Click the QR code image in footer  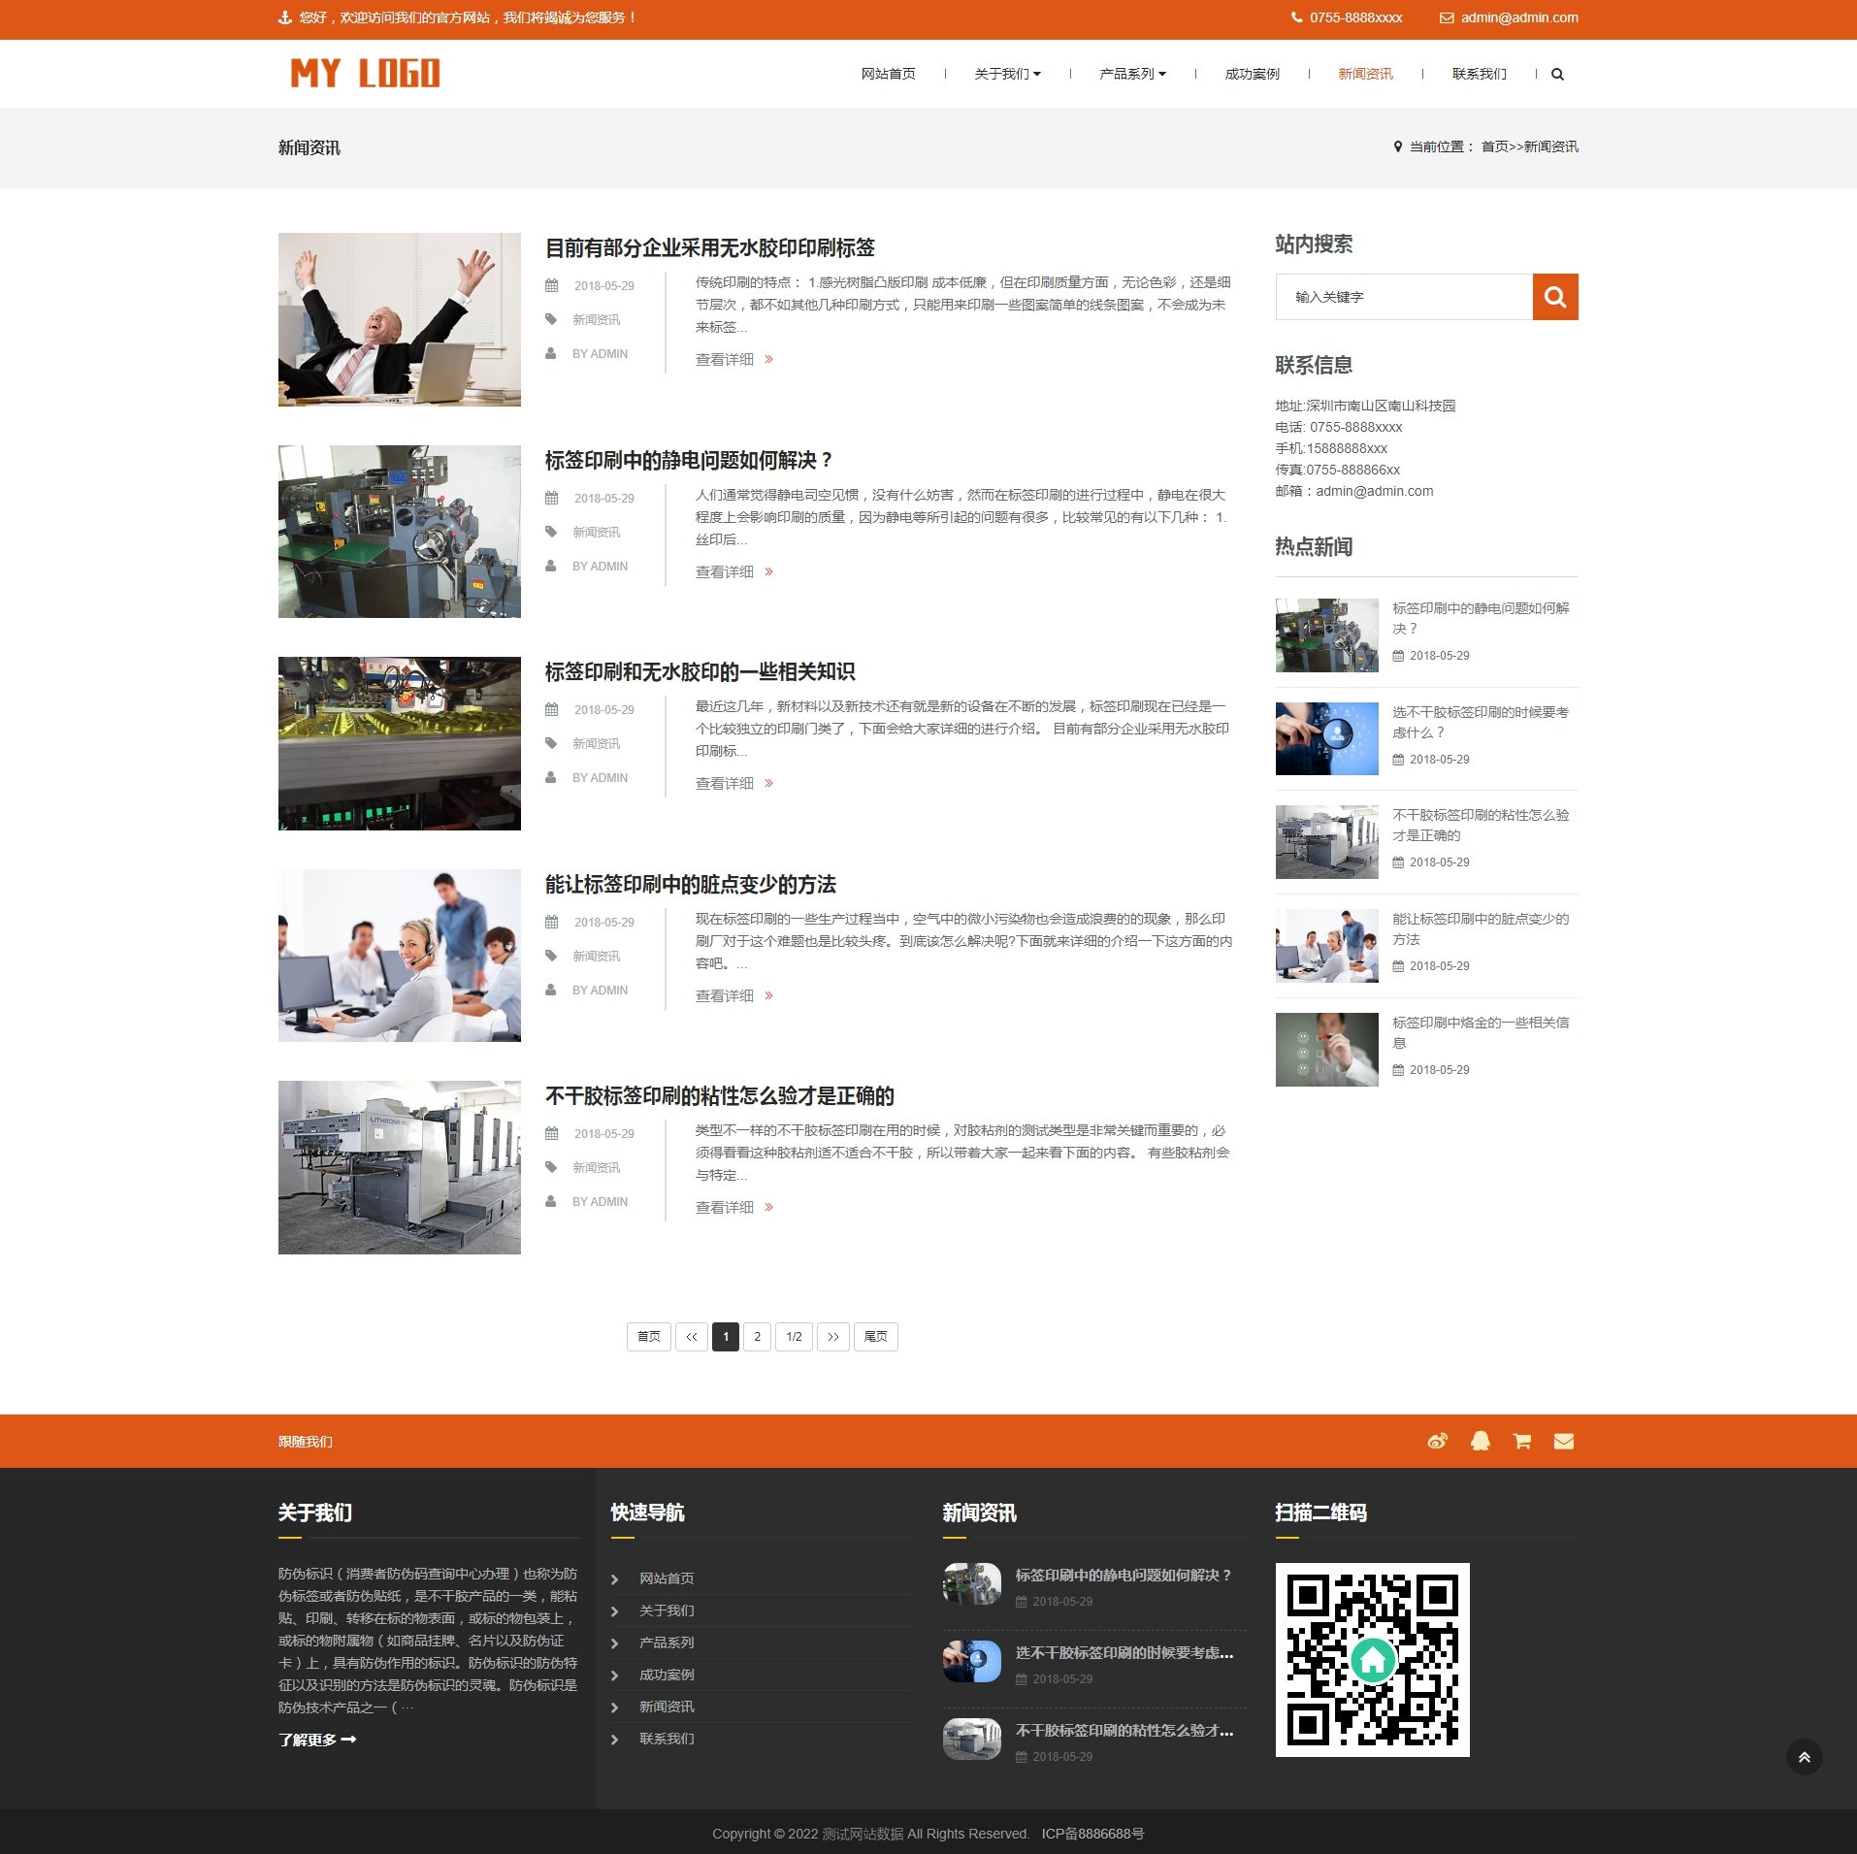(1372, 1660)
